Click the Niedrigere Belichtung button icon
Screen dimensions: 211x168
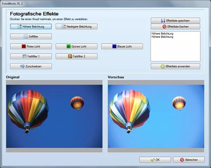64,26
